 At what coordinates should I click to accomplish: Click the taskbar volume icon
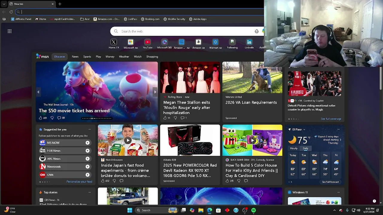pos(358,210)
